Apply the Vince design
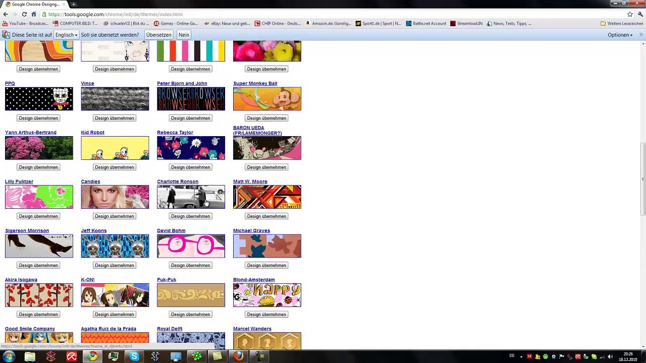The width and height of the screenshot is (646, 363). pos(115,118)
